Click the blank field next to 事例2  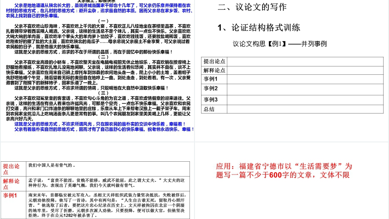[x=305, y=89]
